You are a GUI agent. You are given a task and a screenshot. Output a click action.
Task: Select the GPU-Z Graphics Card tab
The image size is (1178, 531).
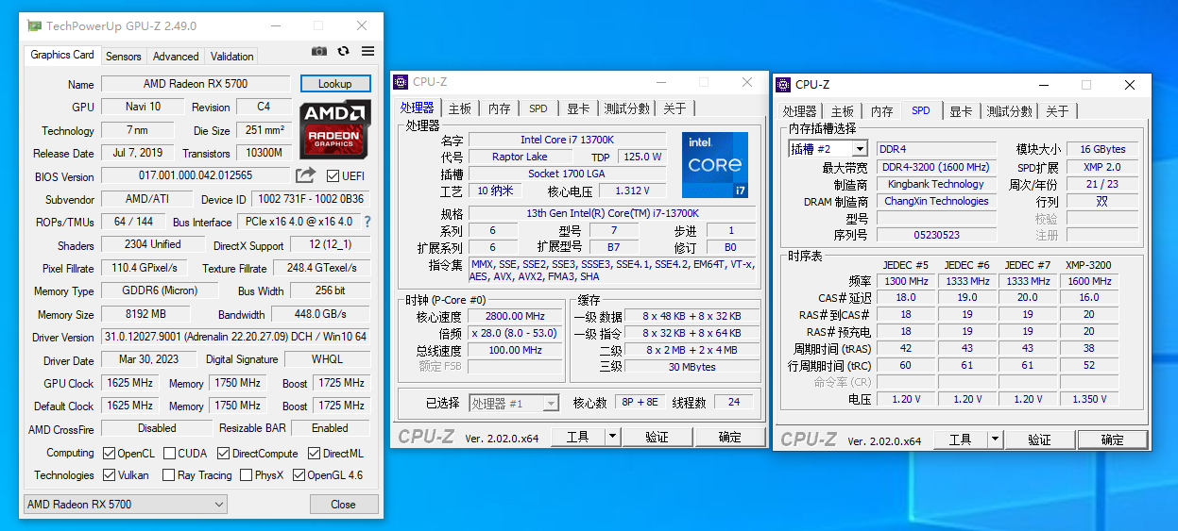62,55
